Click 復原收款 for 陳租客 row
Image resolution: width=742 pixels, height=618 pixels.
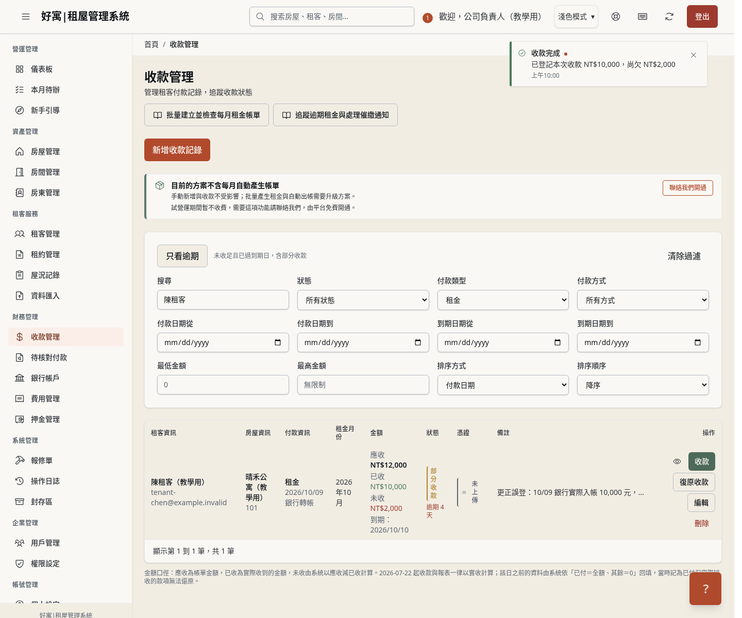click(x=694, y=482)
